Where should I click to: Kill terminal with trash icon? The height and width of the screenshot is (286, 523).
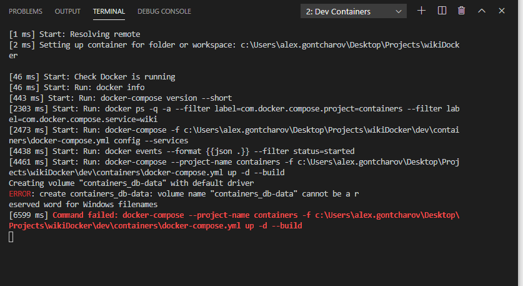[x=461, y=11]
